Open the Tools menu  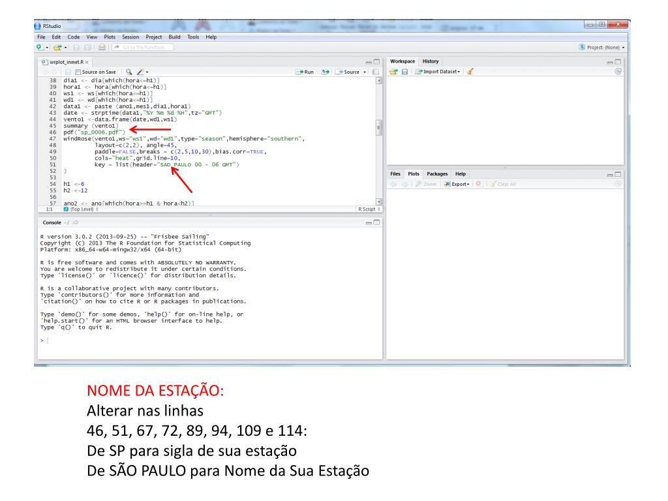pyautogui.click(x=193, y=37)
